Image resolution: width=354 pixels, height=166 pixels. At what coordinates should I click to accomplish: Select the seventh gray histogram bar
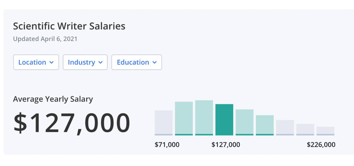coord(285,127)
